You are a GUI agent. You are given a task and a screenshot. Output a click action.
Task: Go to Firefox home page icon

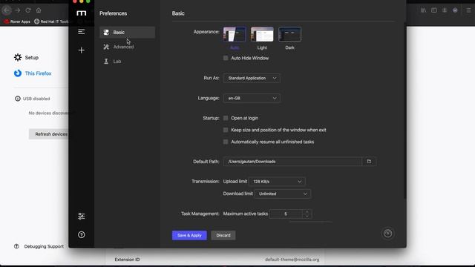[x=39, y=10]
